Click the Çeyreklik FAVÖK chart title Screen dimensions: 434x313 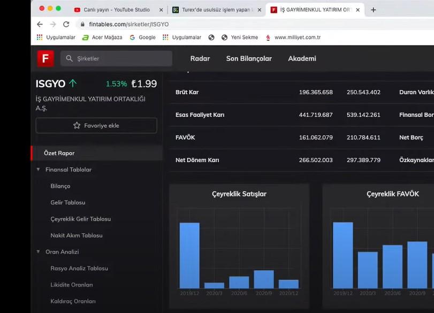point(393,194)
